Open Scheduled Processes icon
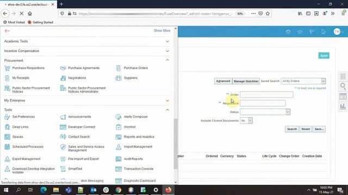The image size is (348, 195). (x=7, y=147)
